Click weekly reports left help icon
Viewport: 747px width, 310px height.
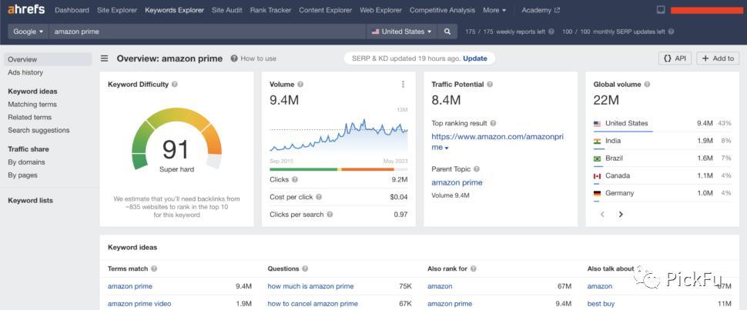point(551,32)
